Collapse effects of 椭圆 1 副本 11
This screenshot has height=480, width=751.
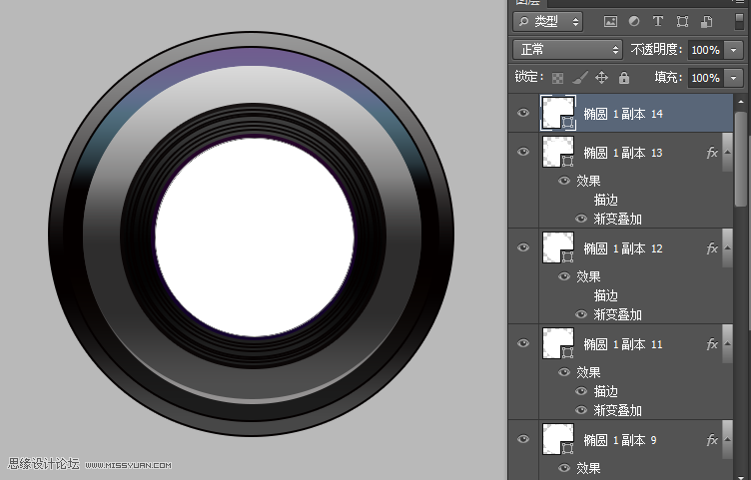pos(727,344)
